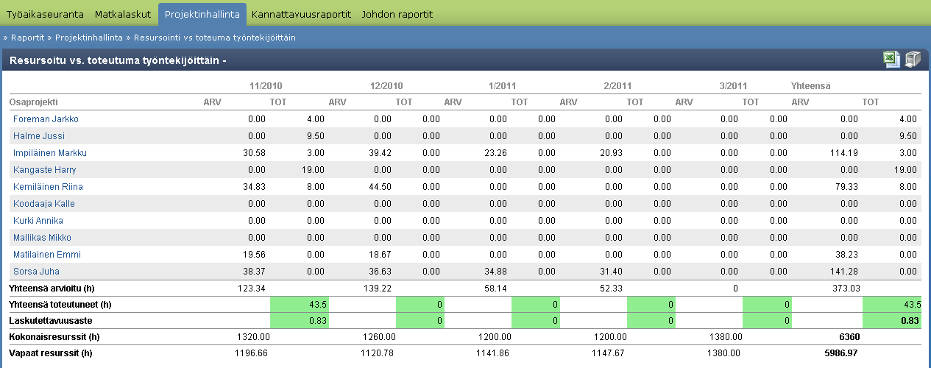Viewport: 931px width, 368px height.
Task: Click breadcrumb Resursointi vs toteuma työntekijöittäin
Action: pyautogui.click(x=215, y=37)
